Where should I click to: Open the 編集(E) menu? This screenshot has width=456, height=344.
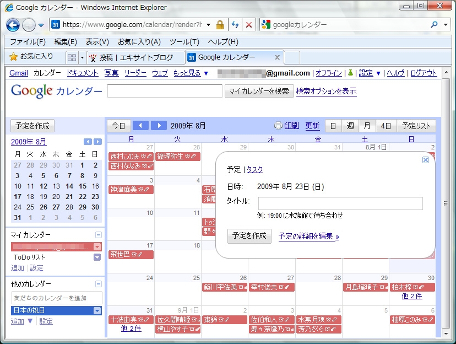pos(66,42)
